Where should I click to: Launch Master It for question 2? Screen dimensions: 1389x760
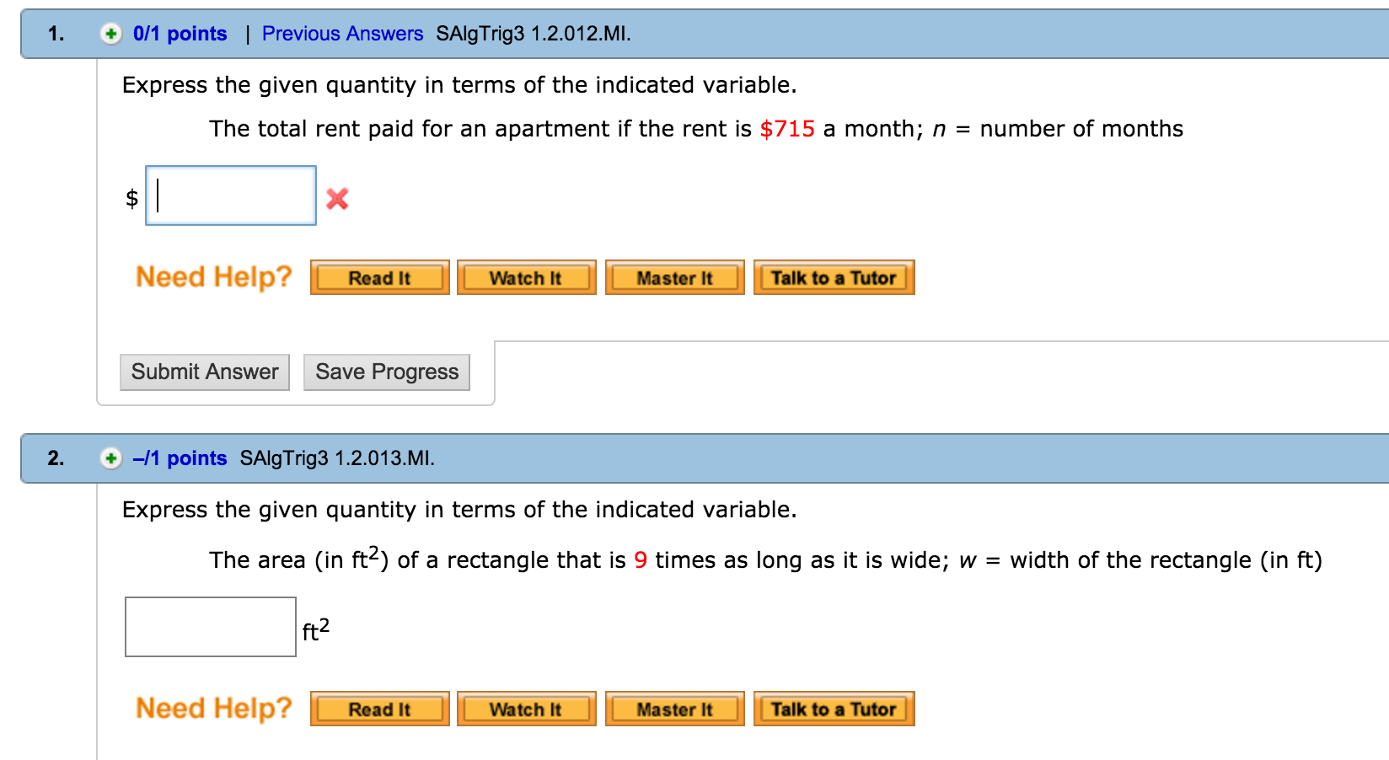click(675, 709)
